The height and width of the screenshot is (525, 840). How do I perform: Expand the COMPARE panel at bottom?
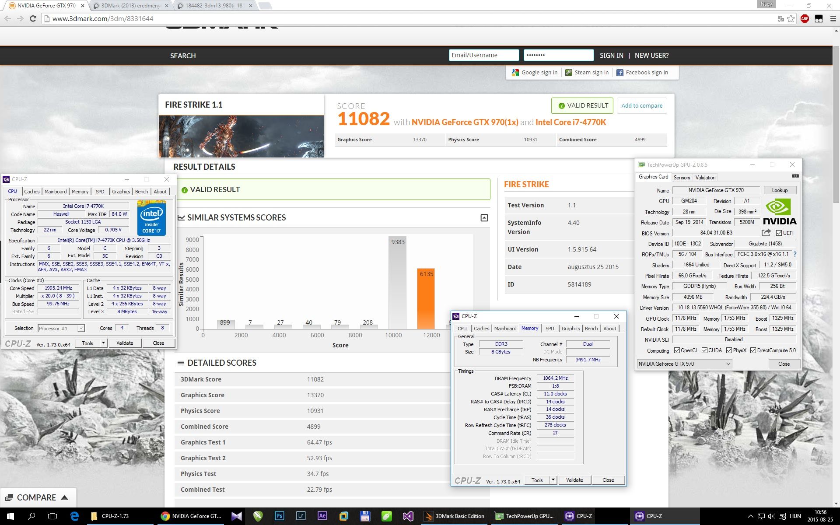pos(38,497)
